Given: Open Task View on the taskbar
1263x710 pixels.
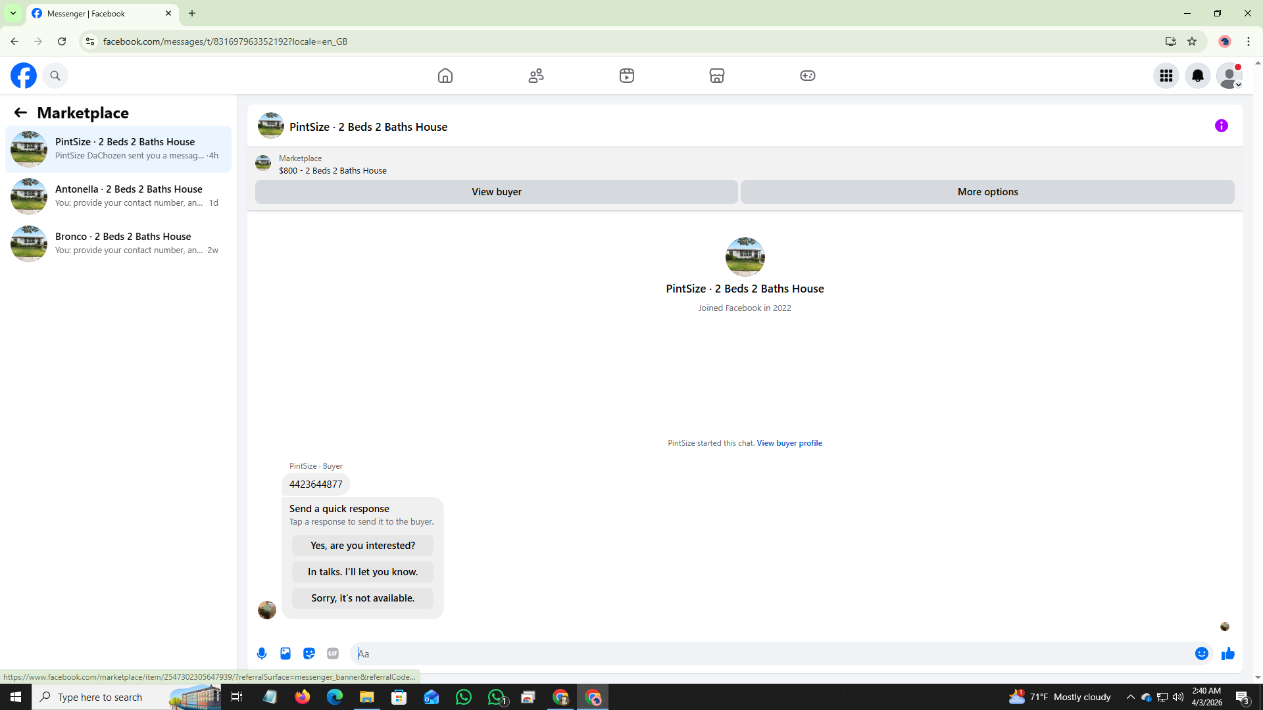Looking at the screenshot, I should click(x=237, y=697).
